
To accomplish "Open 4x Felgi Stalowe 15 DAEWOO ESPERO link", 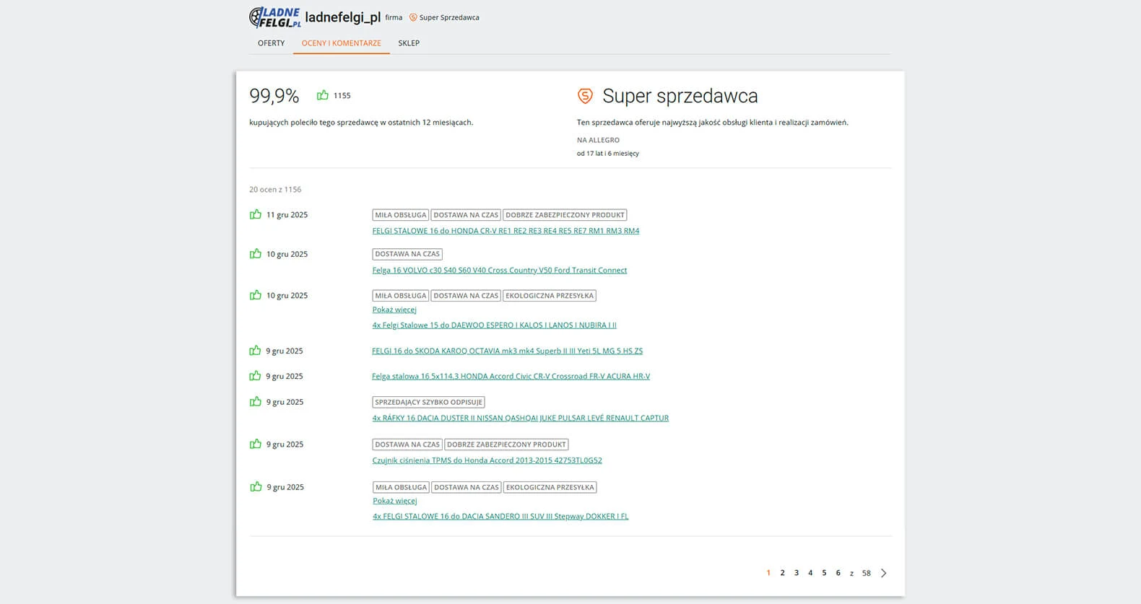I will pos(494,325).
